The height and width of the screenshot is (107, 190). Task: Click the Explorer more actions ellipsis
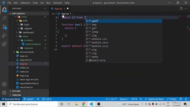(x=45, y=9)
